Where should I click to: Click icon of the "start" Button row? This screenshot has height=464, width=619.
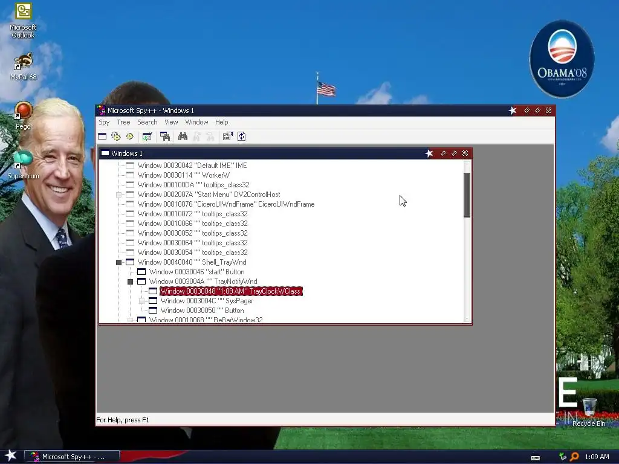[141, 272]
